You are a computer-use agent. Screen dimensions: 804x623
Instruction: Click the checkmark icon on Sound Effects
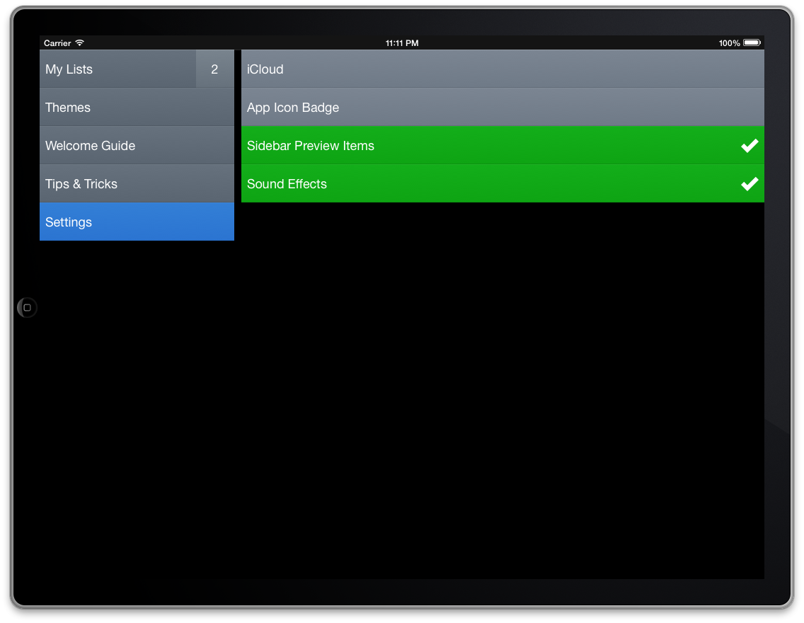tap(749, 184)
